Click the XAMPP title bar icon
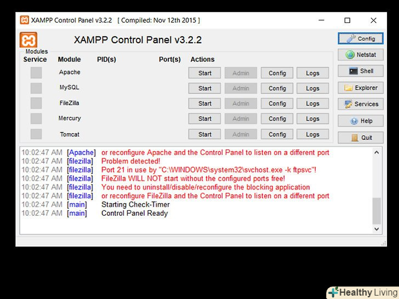 25,20
